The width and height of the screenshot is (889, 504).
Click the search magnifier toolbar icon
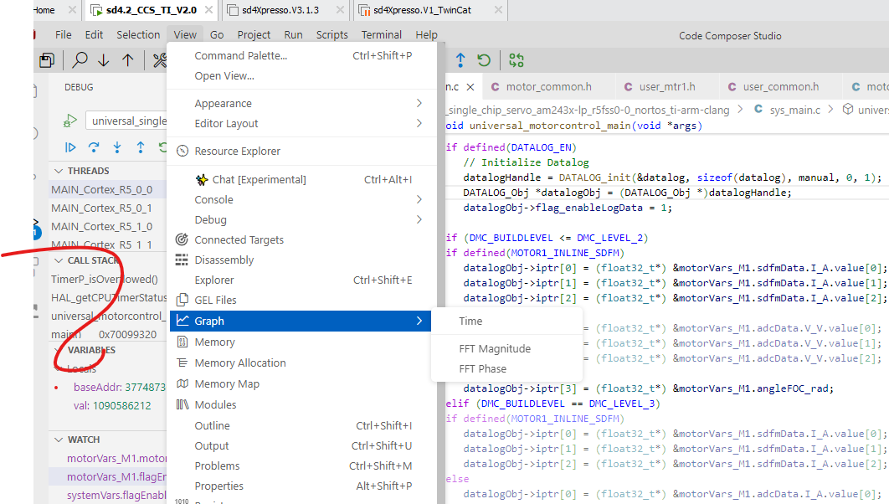point(80,59)
